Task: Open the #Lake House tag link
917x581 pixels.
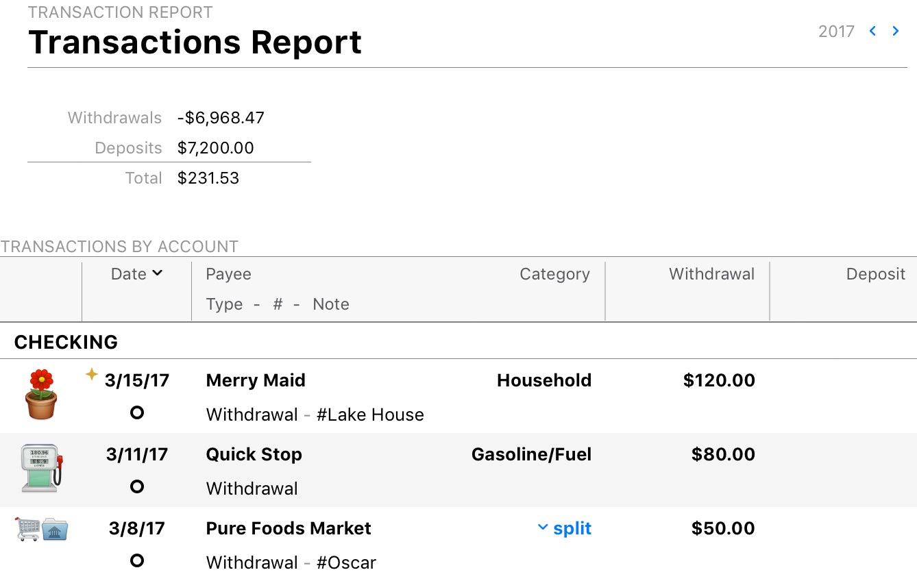Action: [x=370, y=415]
